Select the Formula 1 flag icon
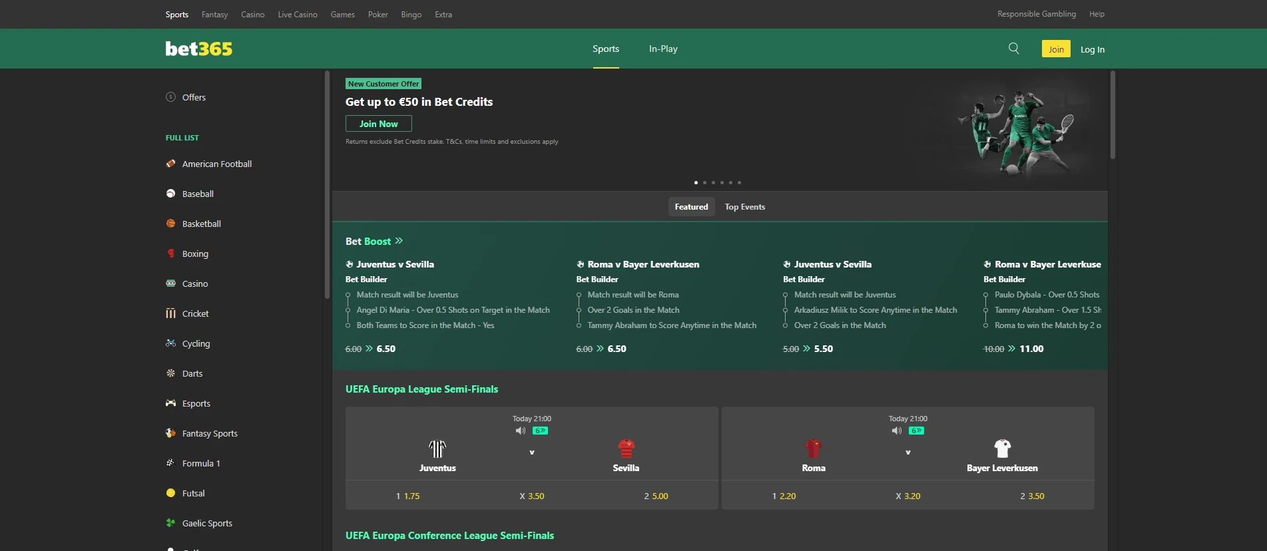The image size is (1267, 551). click(x=170, y=463)
